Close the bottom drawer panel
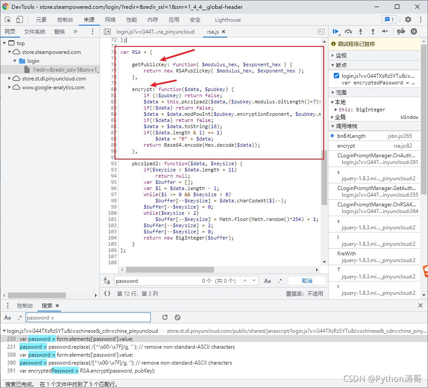 pos(420,306)
